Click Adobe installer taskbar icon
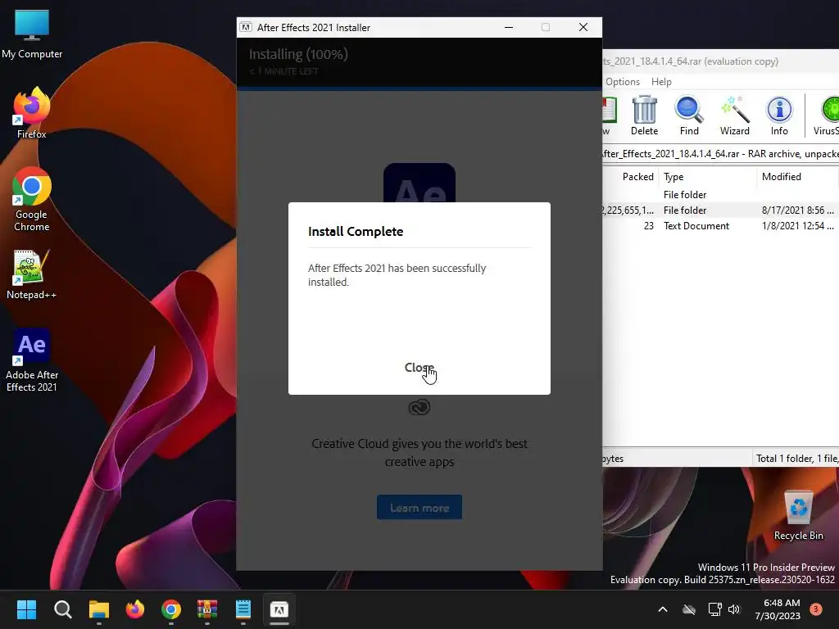 tap(279, 609)
